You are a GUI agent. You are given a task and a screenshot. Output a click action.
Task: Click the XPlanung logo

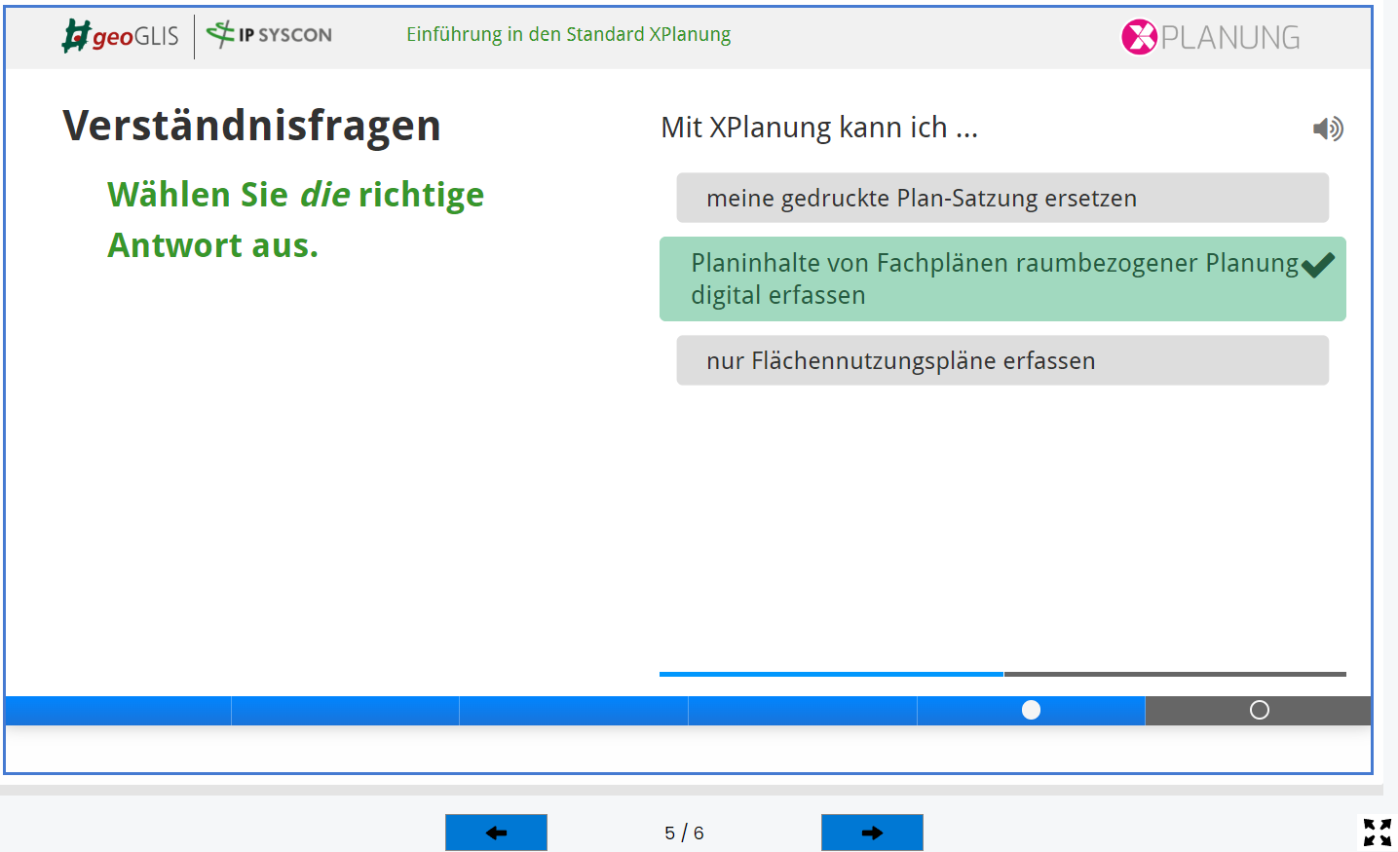coord(1210,37)
